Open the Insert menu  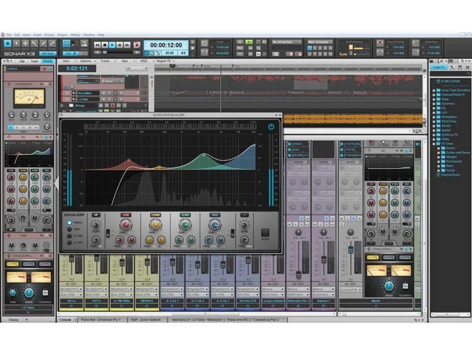(37, 35)
